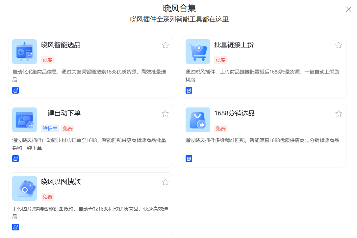Viewport: 357px width, 238px height.
Task: Favorite 晓风智能选品 with its star
Action: pyautogui.click(x=165, y=45)
